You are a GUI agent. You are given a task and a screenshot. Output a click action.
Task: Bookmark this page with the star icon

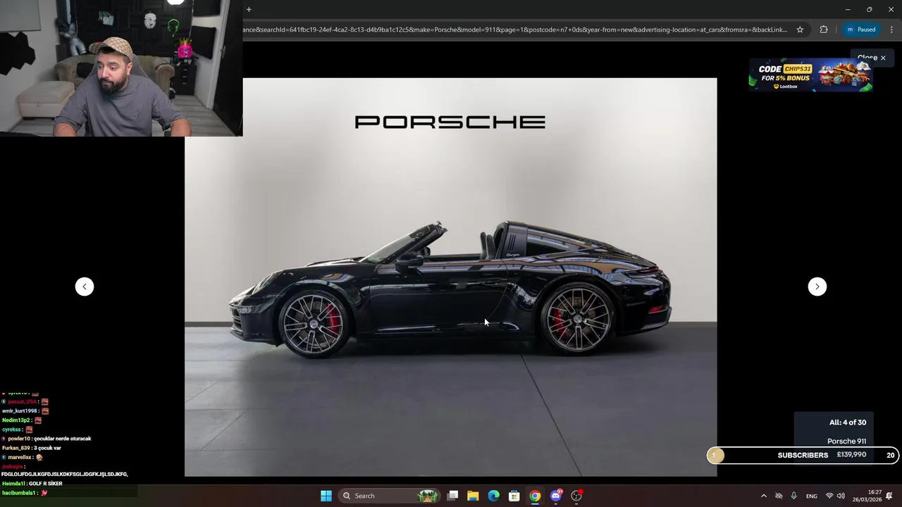[800, 30]
